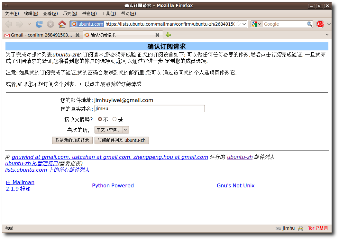The image size is (339, 240).
Task: Click the Gnu's Not Unix link
Action: [236, 186]
